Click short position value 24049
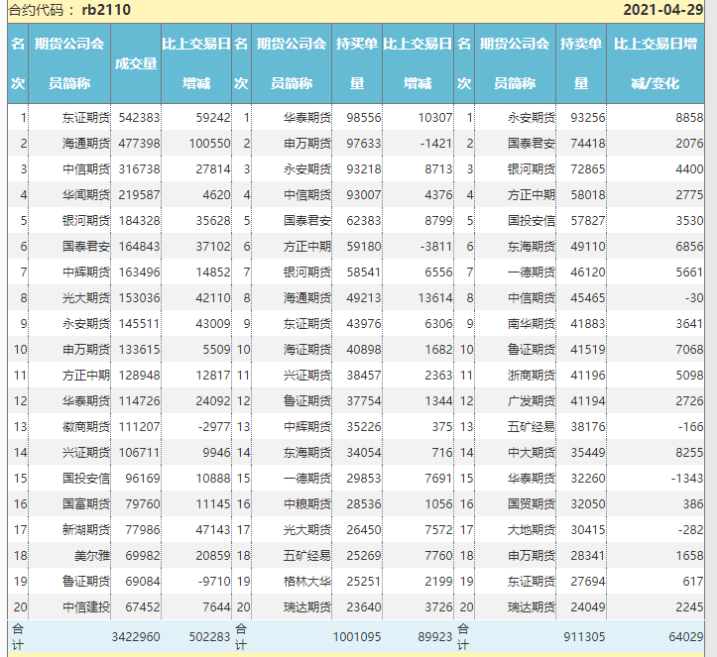 point(588,607)
